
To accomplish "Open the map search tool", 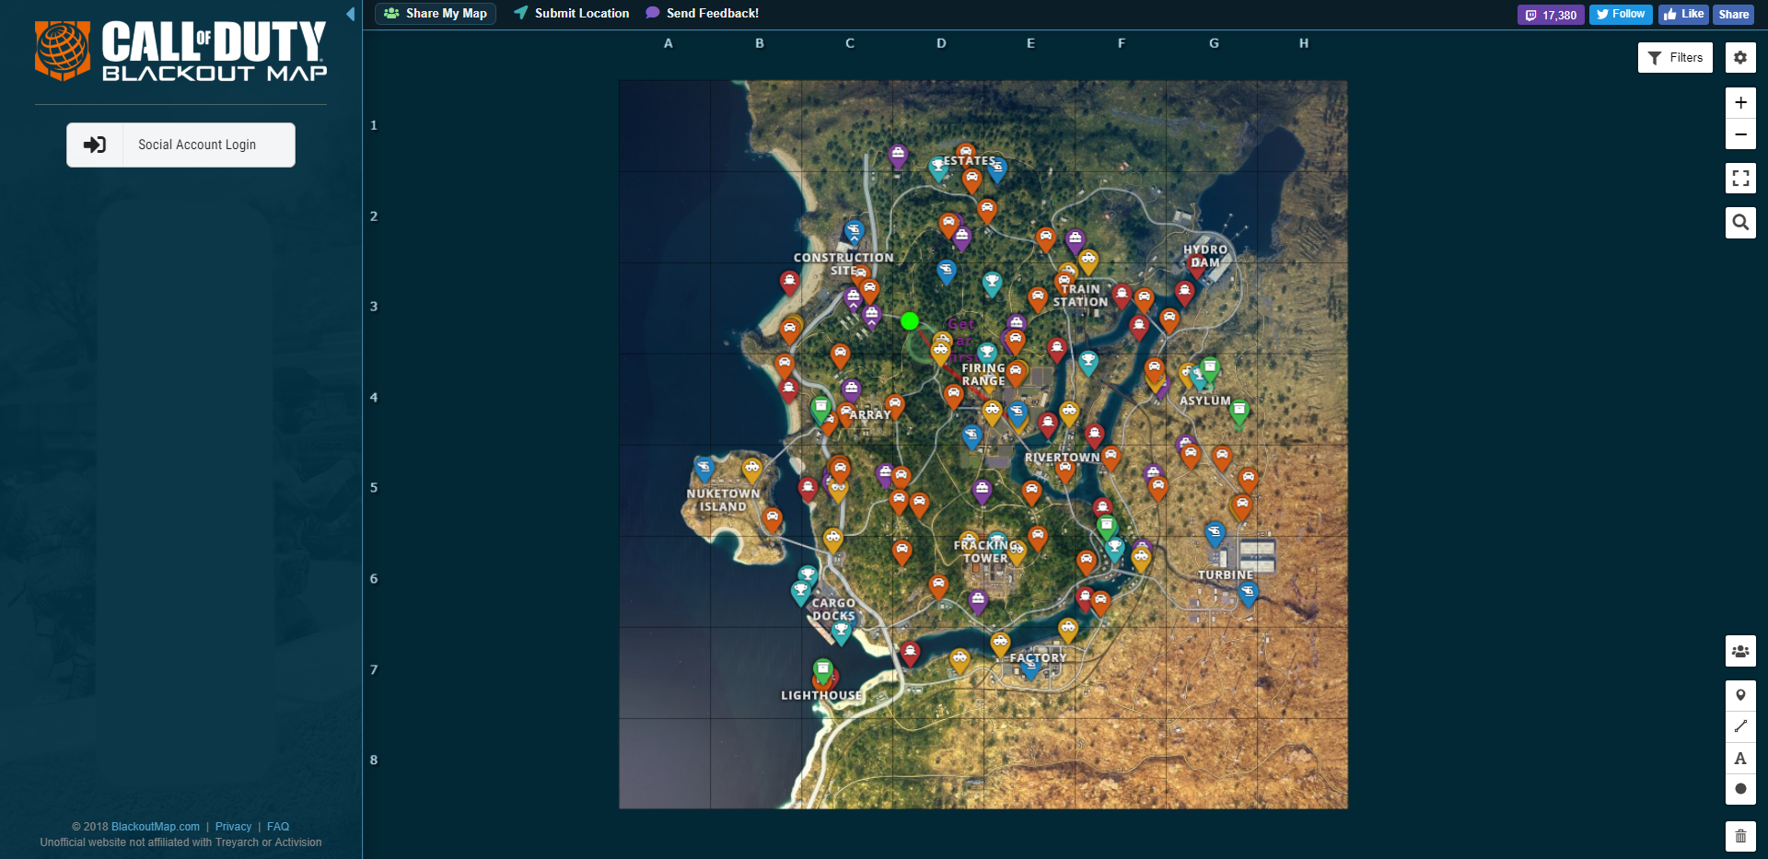I will click(1739, 222).
